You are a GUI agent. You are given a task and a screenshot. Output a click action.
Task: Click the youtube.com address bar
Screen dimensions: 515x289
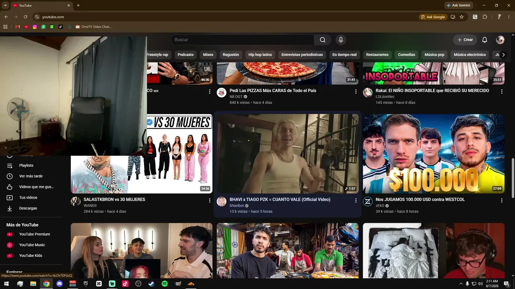point(225,17)
